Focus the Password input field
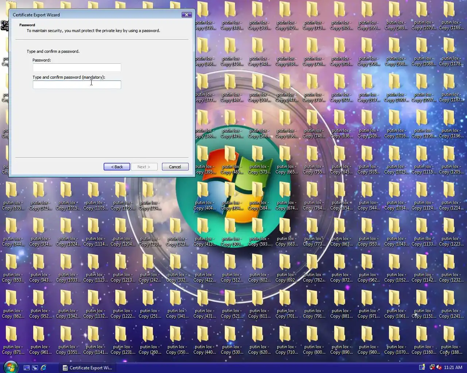This screenshot has width=467, height=373. click(x=77, y=67)
